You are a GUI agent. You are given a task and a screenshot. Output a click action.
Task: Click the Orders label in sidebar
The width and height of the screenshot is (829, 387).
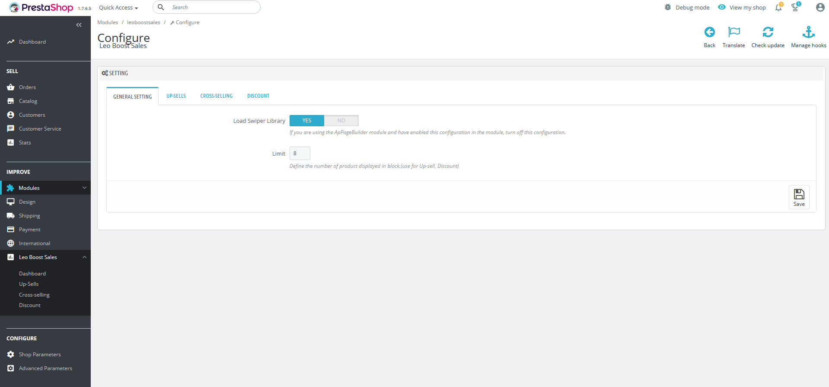tap(28, 87)
